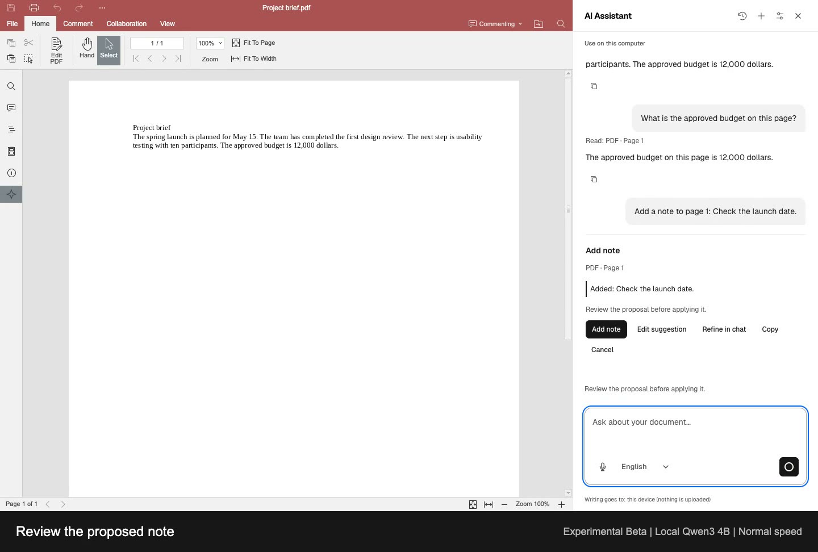Open the 100% zoom dropdown

(x=210, y=43)
